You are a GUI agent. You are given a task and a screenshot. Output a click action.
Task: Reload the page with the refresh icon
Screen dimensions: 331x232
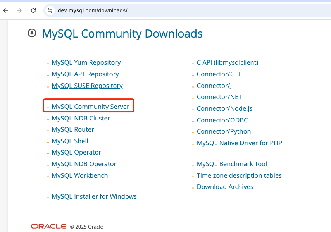click(33, 10)
